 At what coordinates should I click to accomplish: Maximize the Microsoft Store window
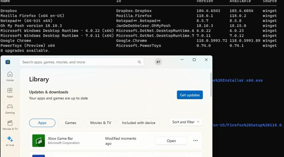[x=194, y=60]
